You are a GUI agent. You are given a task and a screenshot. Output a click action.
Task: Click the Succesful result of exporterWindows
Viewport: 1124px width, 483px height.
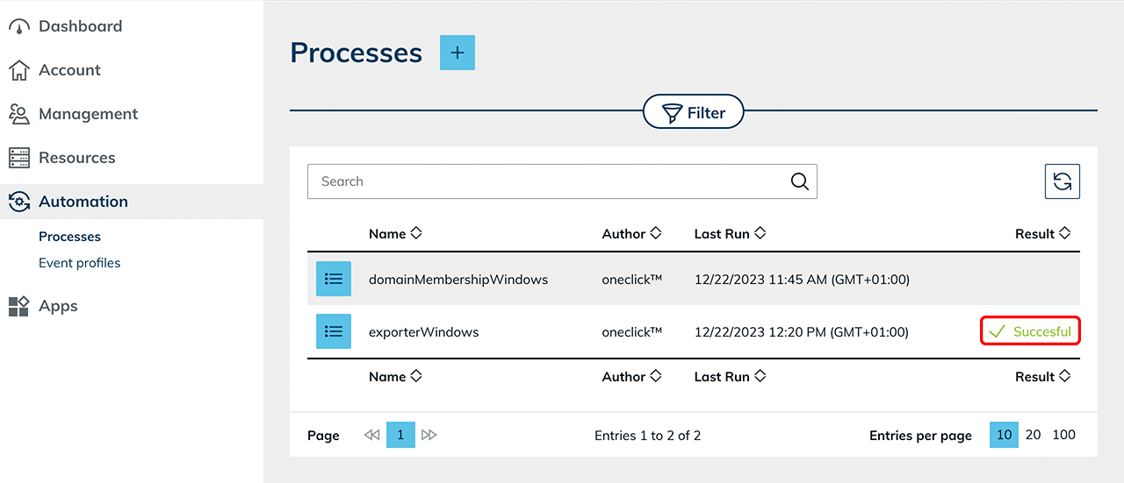[x=1030, y=331]
